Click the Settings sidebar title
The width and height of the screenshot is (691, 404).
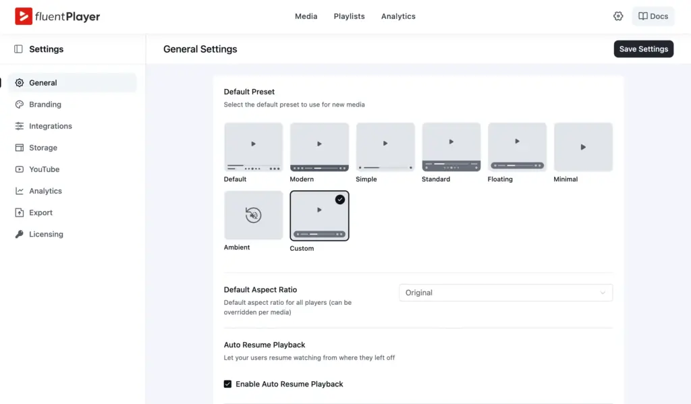[x=47, y=49]
